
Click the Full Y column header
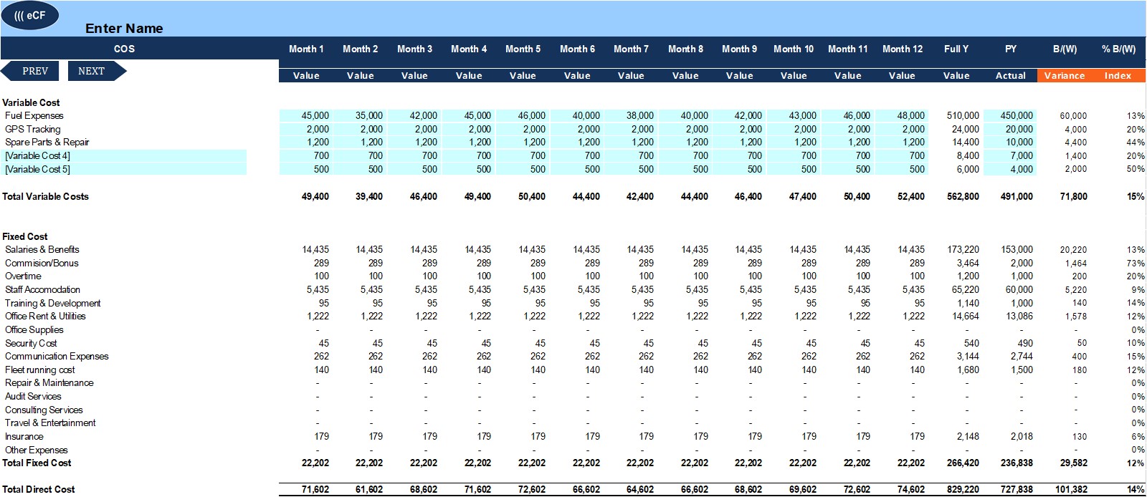click(x=956, y=49)
